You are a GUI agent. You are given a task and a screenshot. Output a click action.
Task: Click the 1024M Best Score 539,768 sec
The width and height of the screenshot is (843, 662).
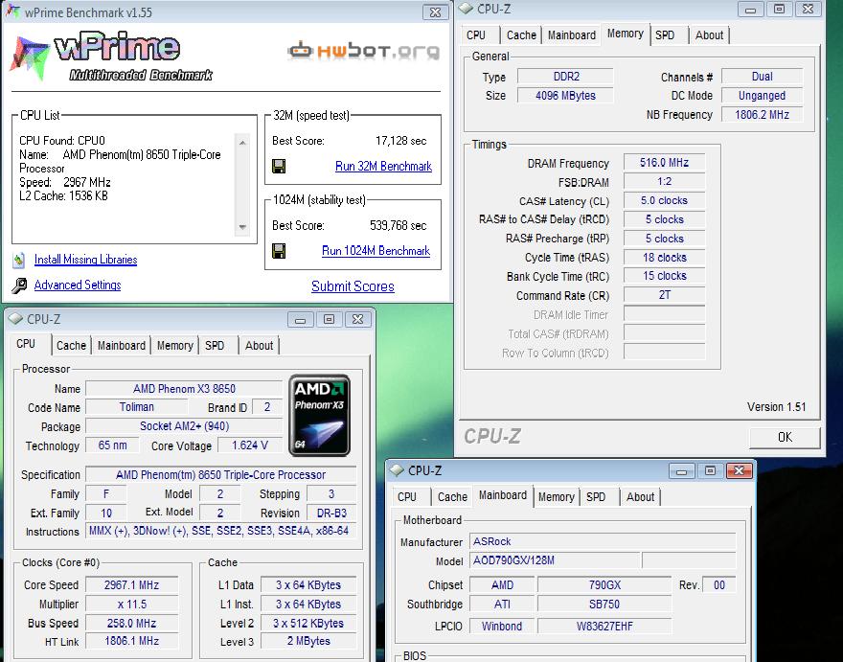[398, 225]
